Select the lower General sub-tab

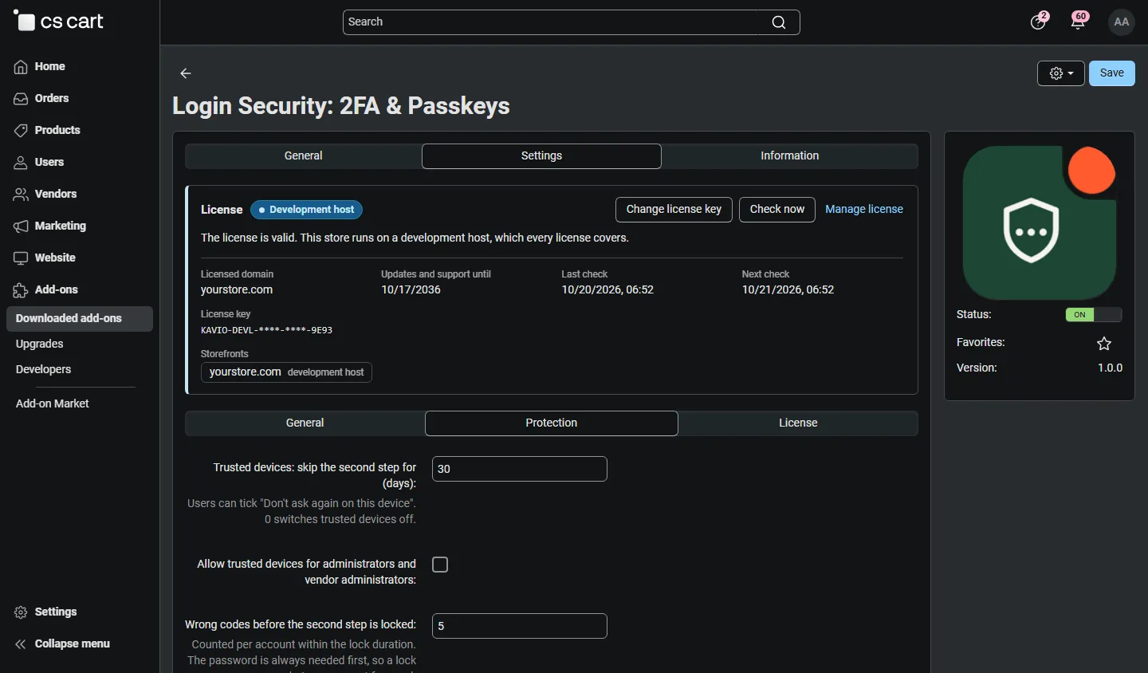point(305,423)
